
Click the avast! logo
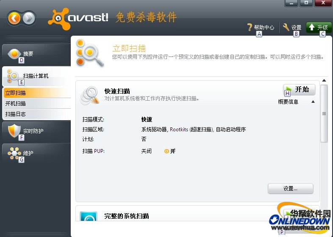[78, 19]
